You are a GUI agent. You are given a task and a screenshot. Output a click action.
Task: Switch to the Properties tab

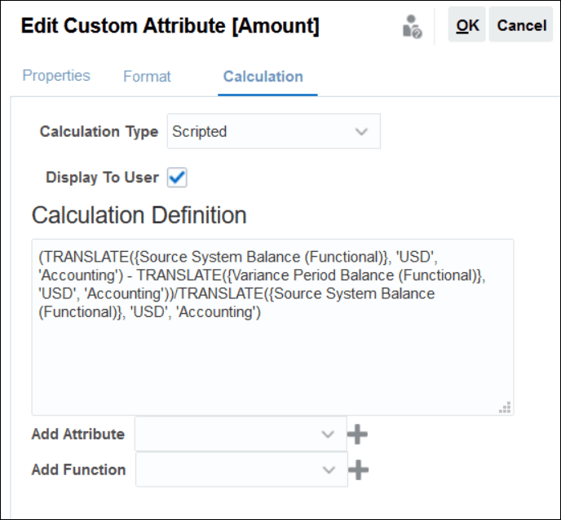[x=56, y=76]
